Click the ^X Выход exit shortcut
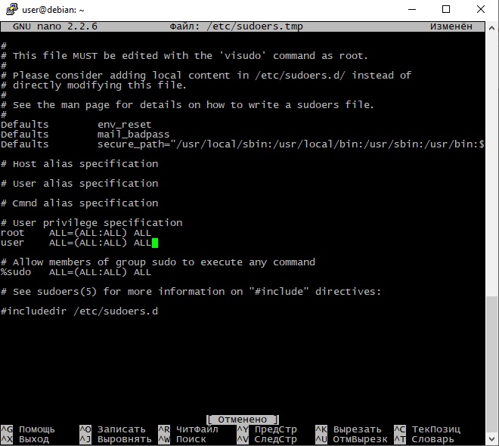This screenshot has height=446, width=499. click(x=26, y=439)
